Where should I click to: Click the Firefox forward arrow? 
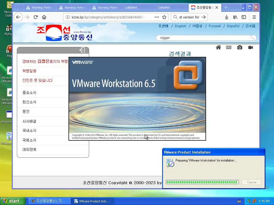coord(27,17)
